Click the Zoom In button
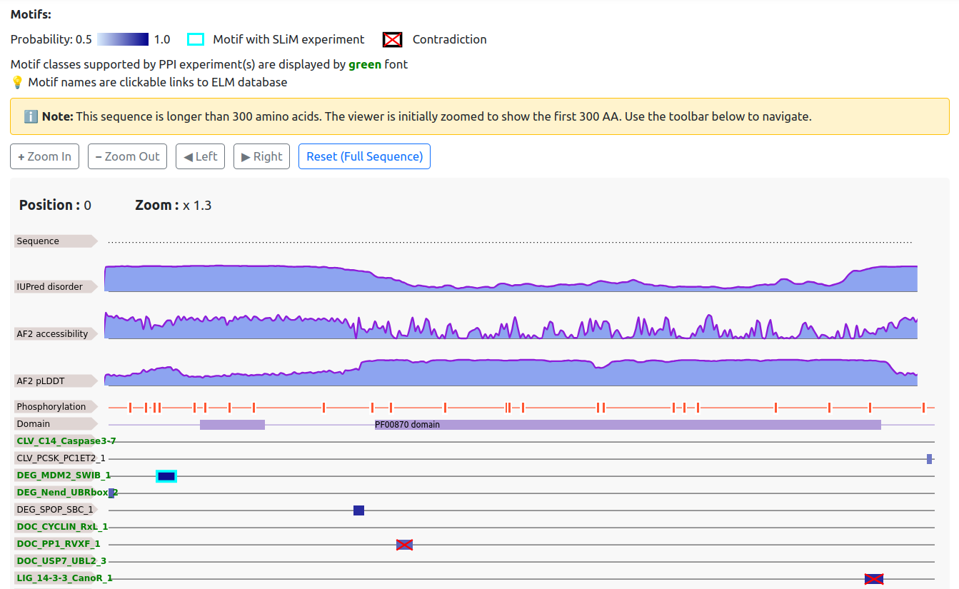959x589 pixels. pos(44,156)
